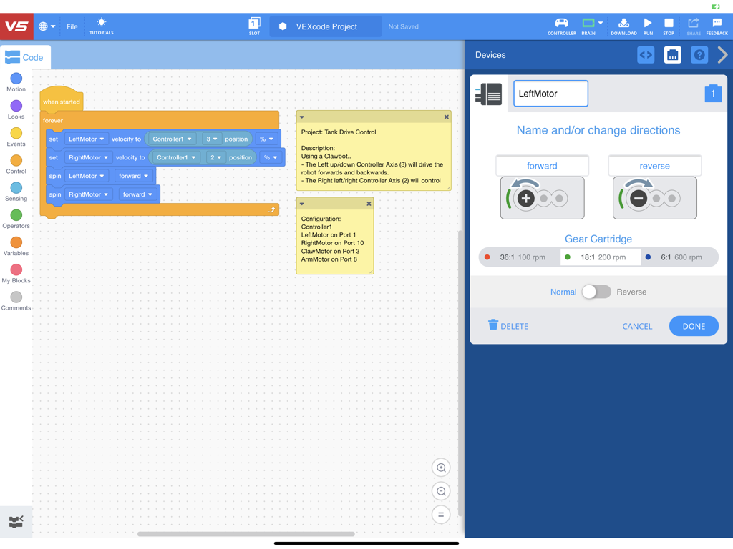Click the DONE button
Viewport: 733px width, 549px height.
point(693,326)
